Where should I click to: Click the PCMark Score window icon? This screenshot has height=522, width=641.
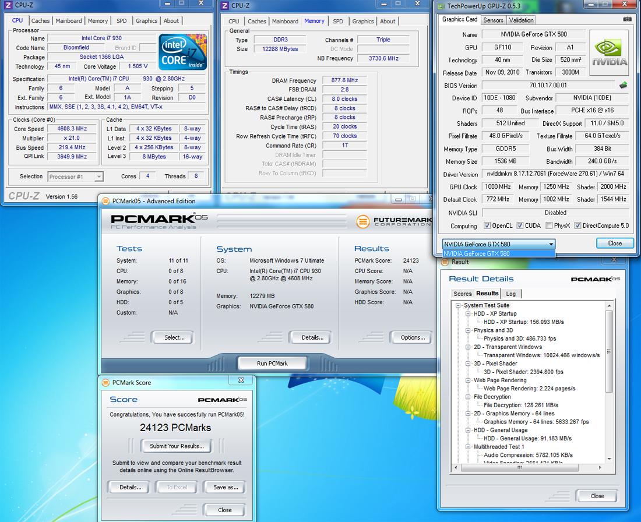105,382
